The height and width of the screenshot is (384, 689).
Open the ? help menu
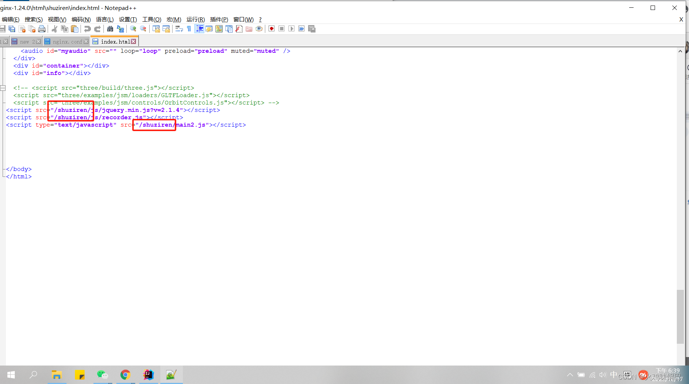pyautogui.click(x=260, y=20)
